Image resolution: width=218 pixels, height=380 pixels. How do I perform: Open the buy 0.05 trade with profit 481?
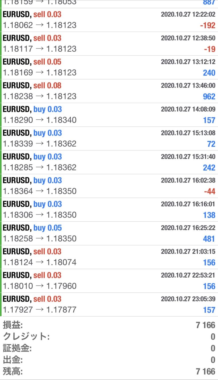[x=109, y=233]
